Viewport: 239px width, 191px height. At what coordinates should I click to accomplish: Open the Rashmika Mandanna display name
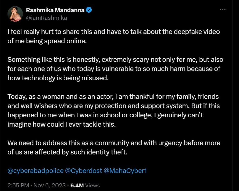(55, 10)
